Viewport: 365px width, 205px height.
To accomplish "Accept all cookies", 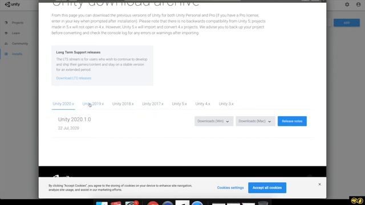I will click(x=267, y=187).
